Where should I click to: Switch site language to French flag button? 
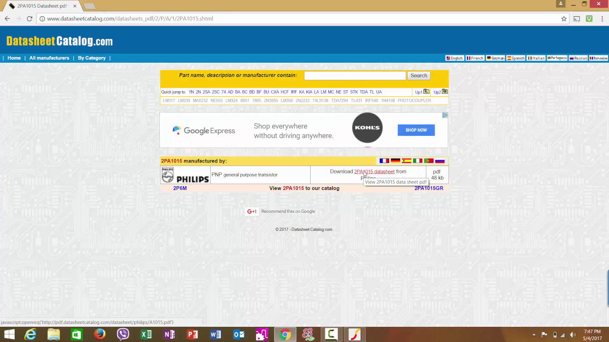coord(475,58)
